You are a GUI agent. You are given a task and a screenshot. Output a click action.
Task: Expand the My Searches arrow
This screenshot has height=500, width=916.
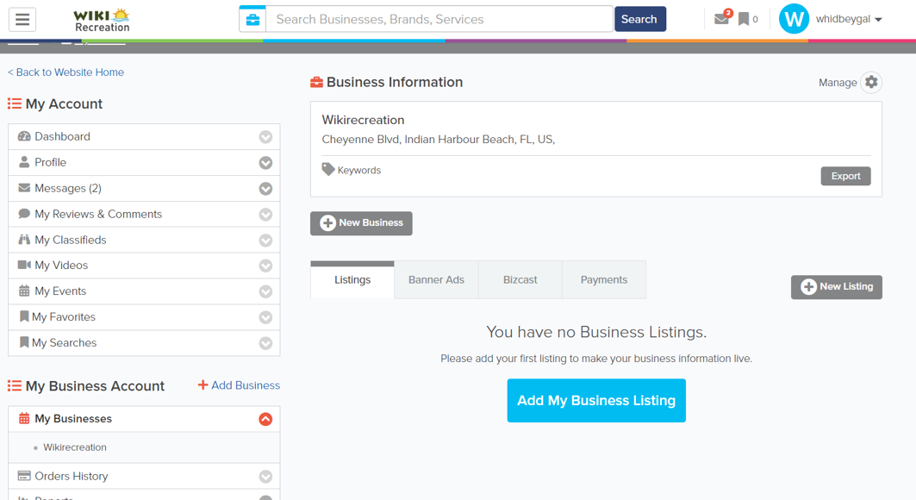[x=265, y=343]
